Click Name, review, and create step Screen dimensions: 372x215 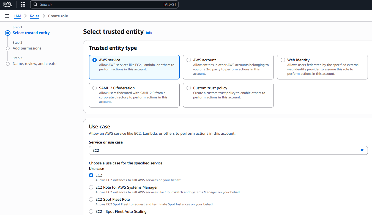coord(34,64)
